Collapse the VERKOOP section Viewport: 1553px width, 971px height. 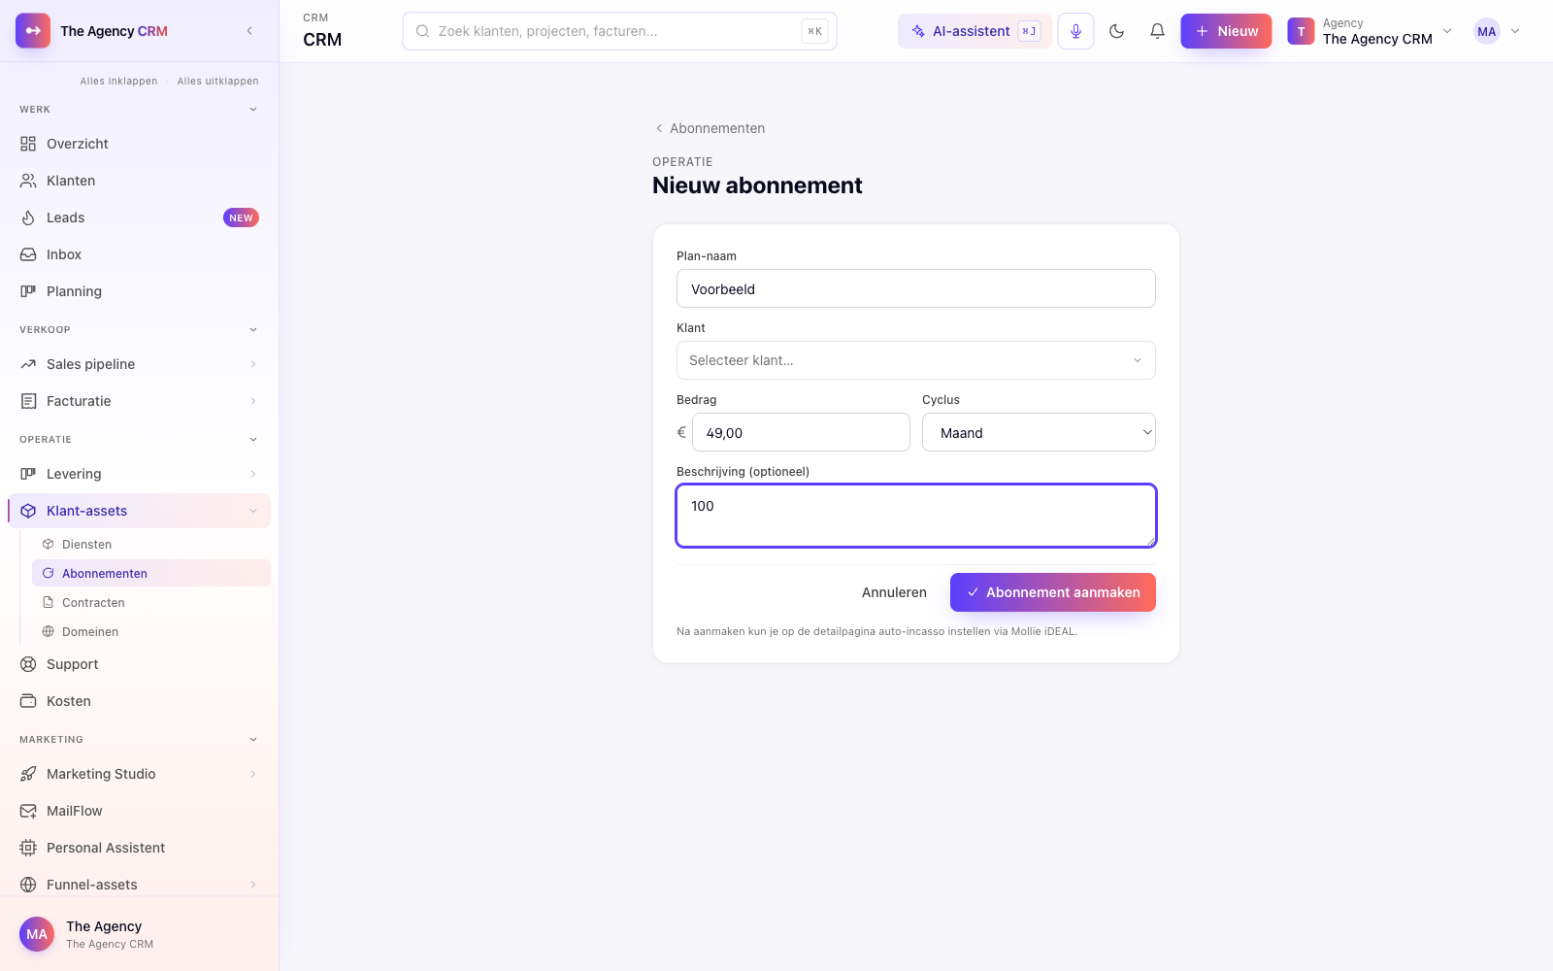click(x=253, y=330)
